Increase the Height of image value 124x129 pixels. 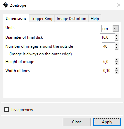pos(117,60)
